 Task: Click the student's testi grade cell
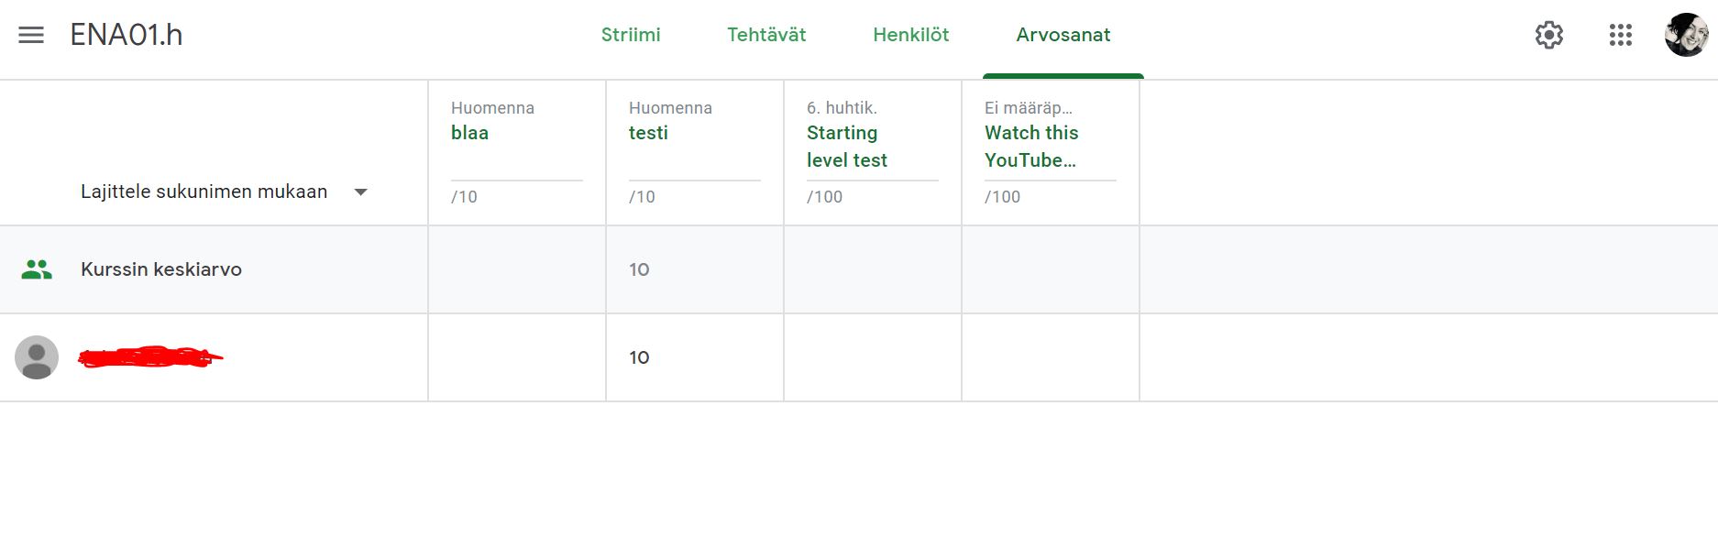(694, 357)
